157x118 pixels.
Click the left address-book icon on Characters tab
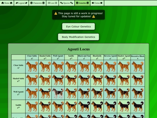(31, 3)
